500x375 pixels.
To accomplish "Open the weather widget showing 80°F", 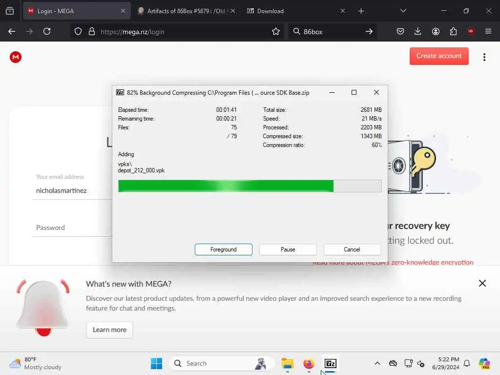I will click(35, 363).
